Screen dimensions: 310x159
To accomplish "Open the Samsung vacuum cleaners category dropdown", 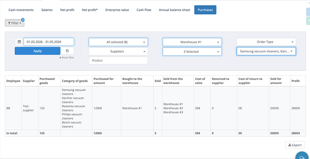I will click(266, 51).
